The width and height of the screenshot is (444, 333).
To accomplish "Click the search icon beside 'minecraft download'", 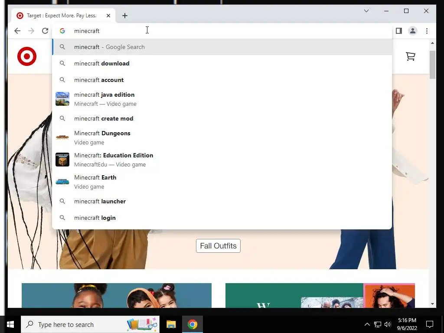I will (62, 63).
